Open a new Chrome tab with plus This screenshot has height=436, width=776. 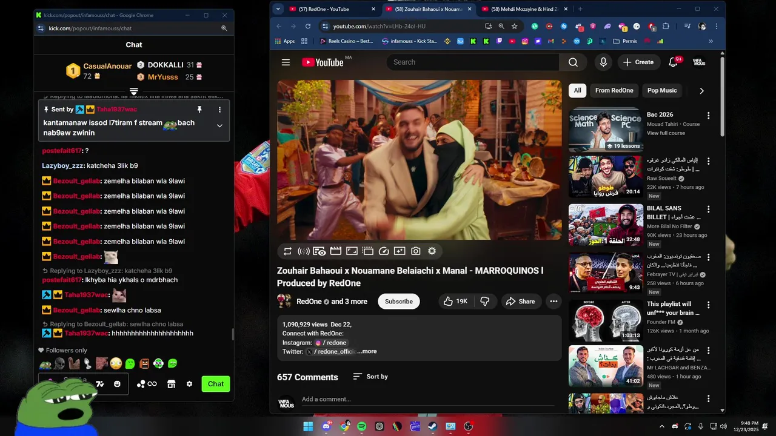click(580, 9)
